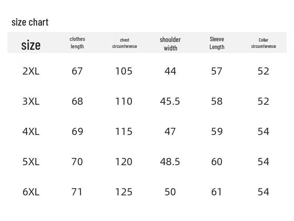Select the 6XL size row label

[31, 192]
